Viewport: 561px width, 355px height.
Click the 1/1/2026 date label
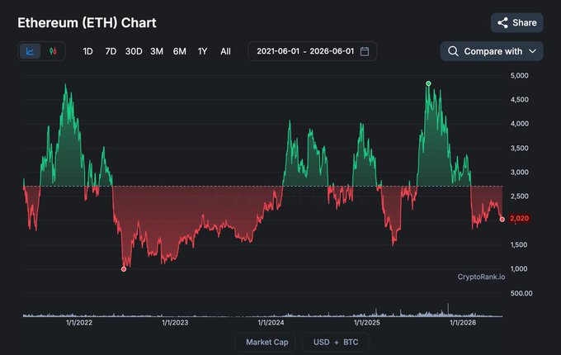point(463,323)
